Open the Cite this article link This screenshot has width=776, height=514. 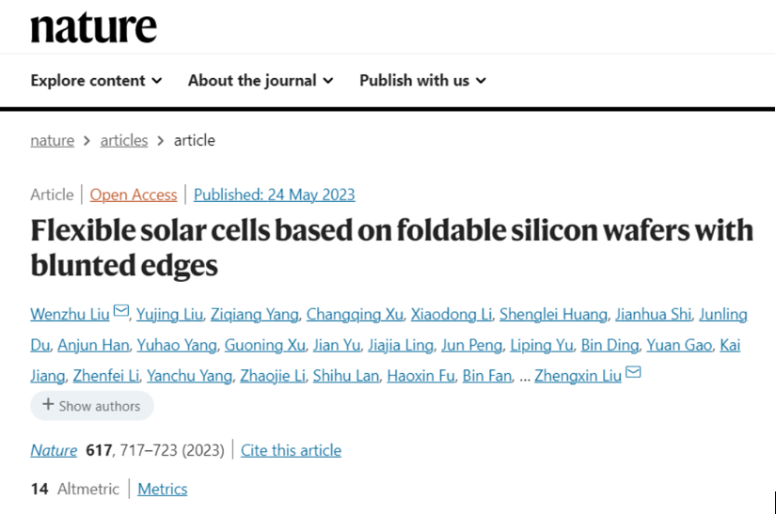tap(291, 450)
